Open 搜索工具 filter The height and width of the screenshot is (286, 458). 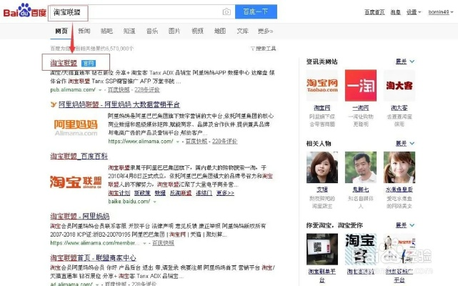[x=263, y=49]
